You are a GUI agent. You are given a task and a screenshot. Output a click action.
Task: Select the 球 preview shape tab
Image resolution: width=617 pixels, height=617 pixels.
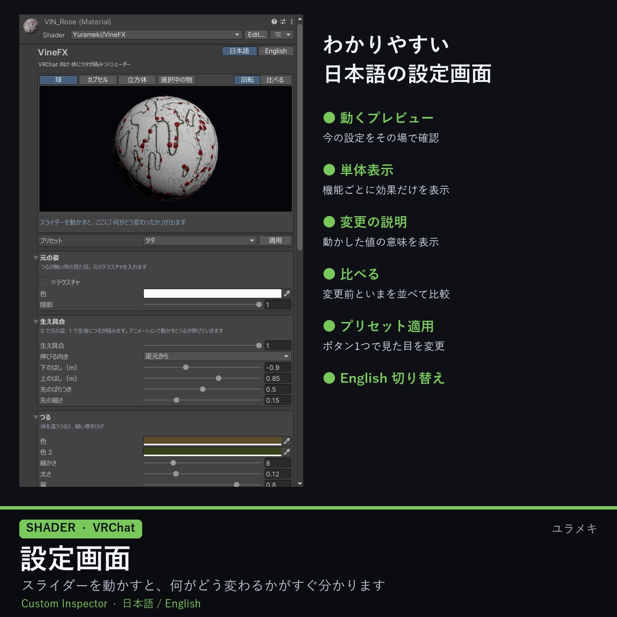[58, 80]
